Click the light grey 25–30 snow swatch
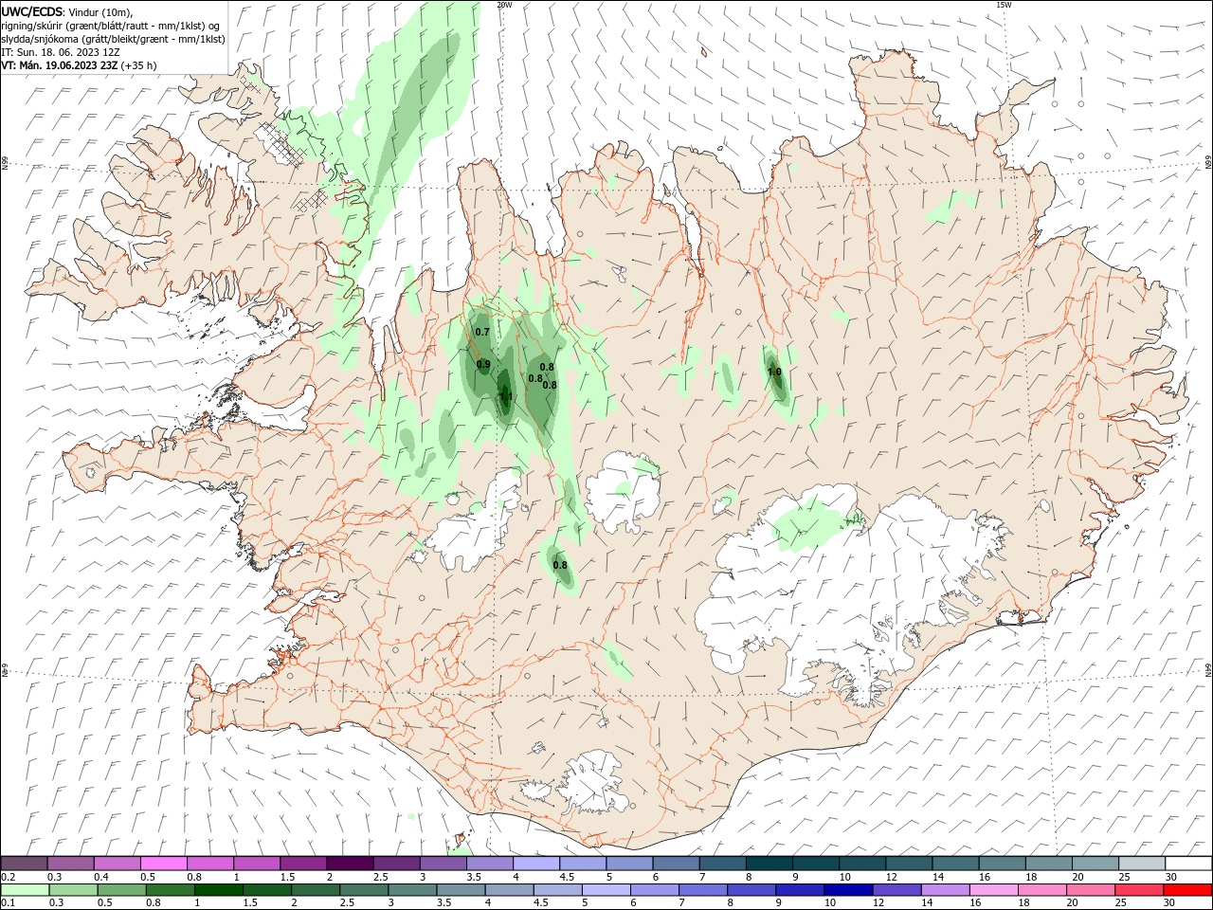The image size is (1213, 910). pyautogui.click(x=1141, y=863)
